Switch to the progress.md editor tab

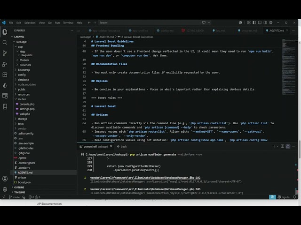pyautogui.click(x=247, y=30)
